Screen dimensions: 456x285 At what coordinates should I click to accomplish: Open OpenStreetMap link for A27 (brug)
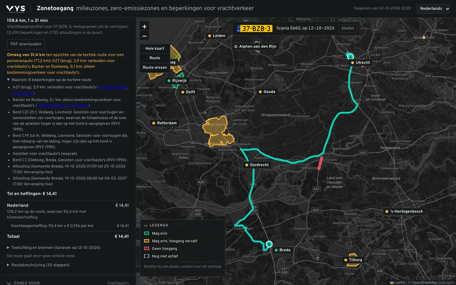(x=113, y=87)
